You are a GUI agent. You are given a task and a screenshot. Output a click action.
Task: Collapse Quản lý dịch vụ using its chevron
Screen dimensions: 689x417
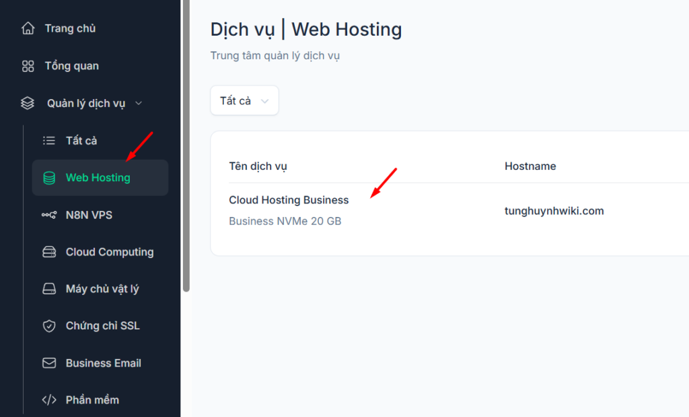pyautogui.click(x=139, y=103)
